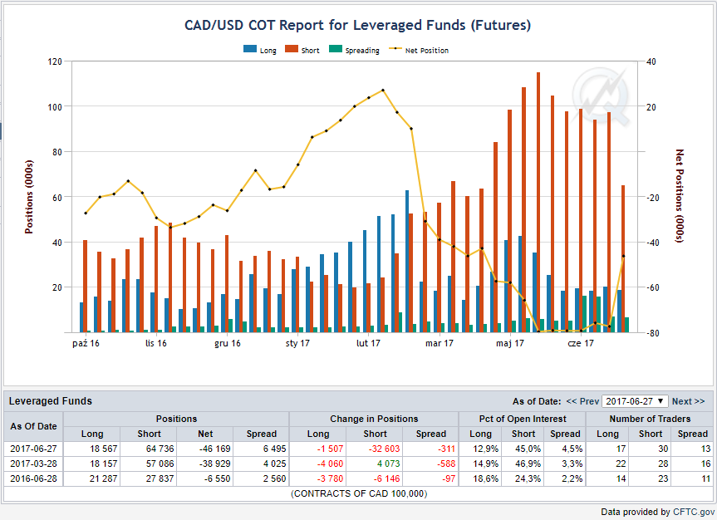Click the blue Long legend color swatch
Screen dimensions: 717x520
(x=250, y=49)
